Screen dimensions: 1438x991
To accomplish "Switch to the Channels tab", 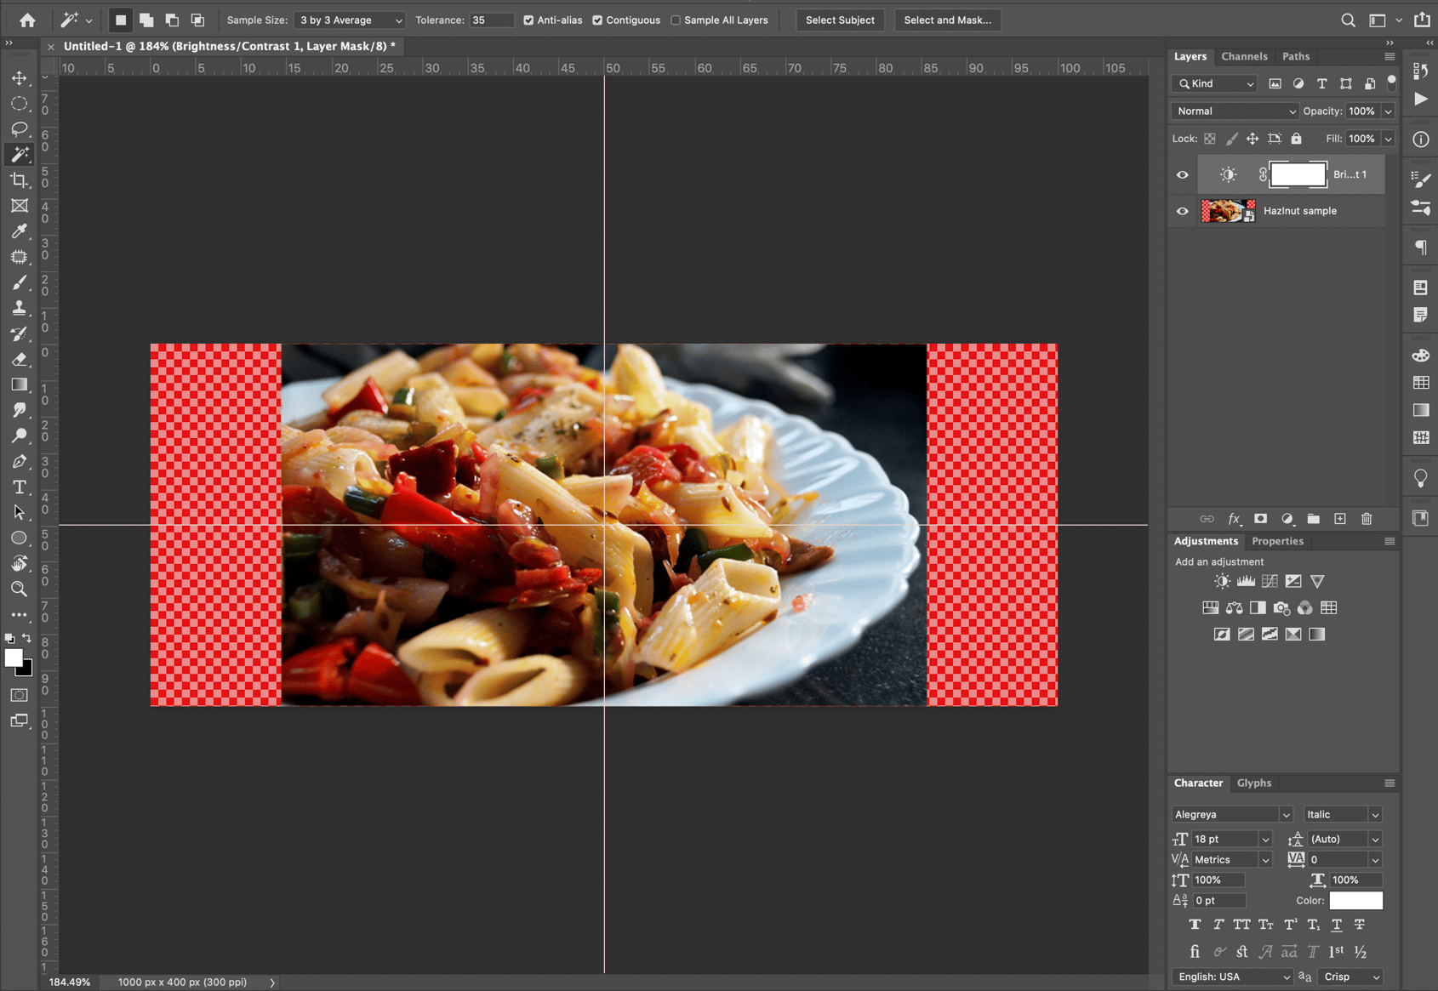I will 1245,56.
